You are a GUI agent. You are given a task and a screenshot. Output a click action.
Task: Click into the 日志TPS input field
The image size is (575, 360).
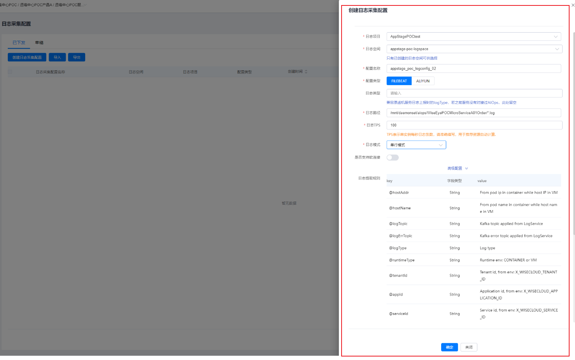click(x=474, y=125)
